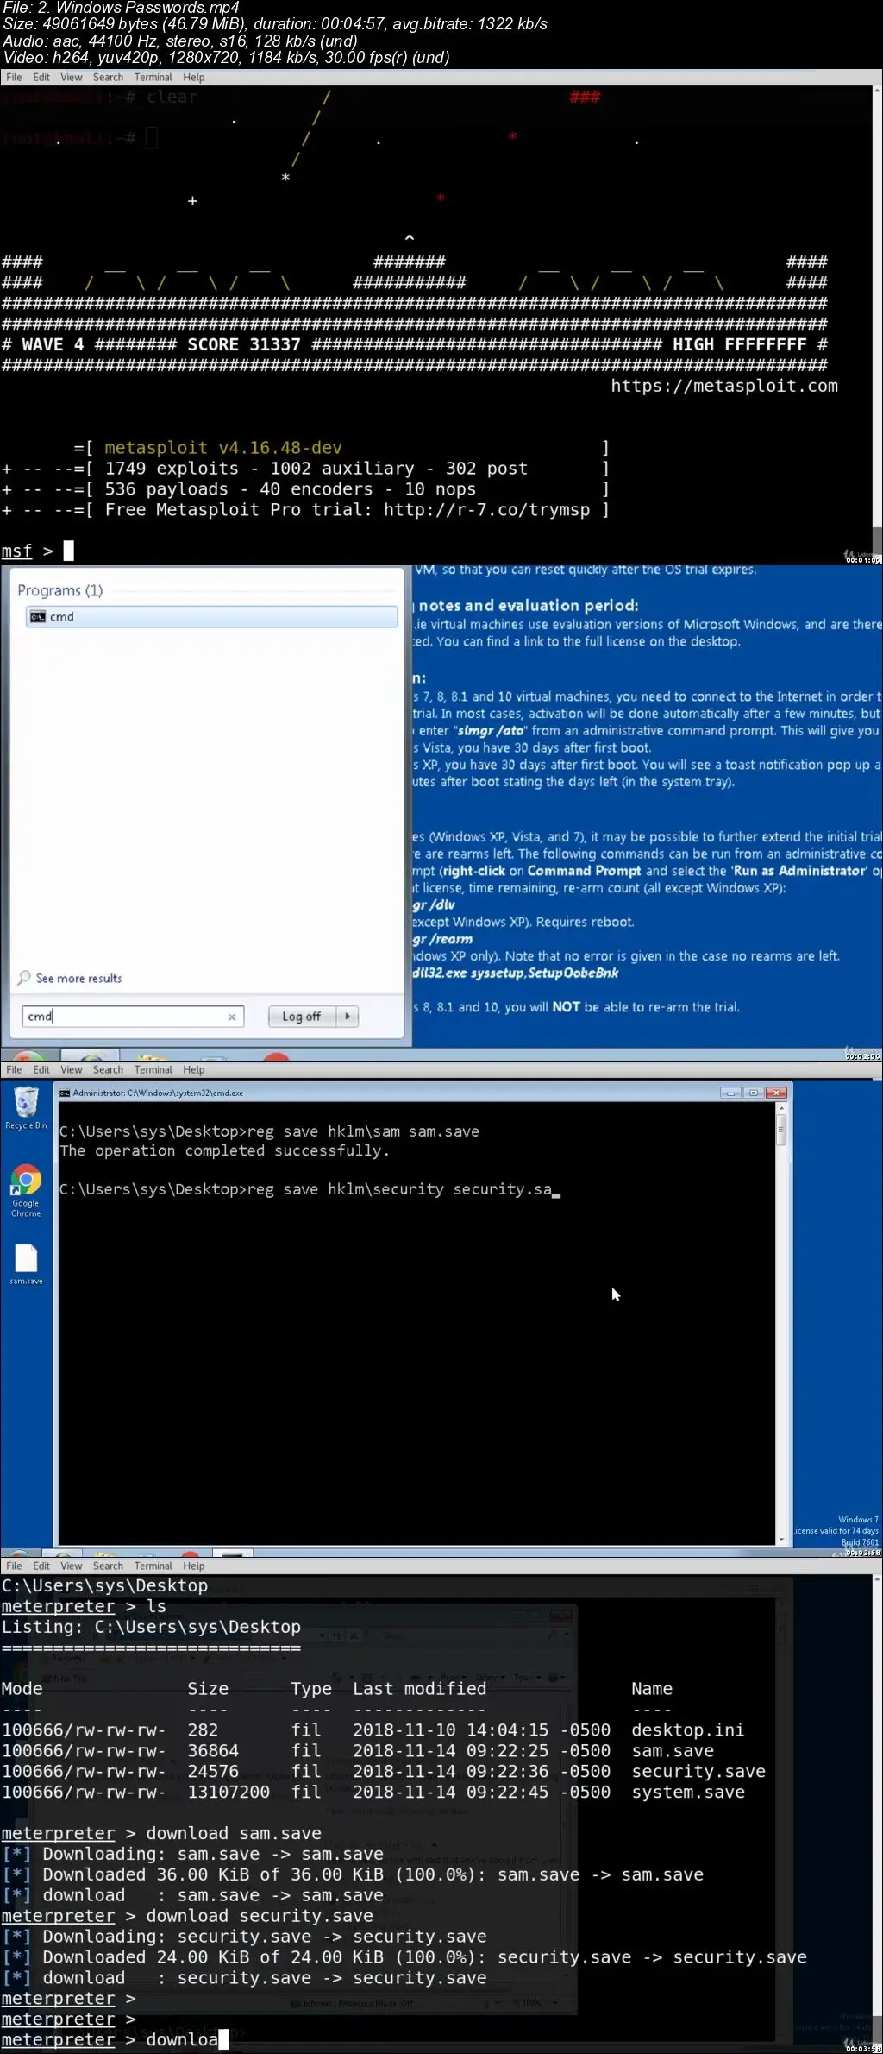This screenshot has width=883, height=2054.
Task: Open Terminal menu above the msf banner terminal
Action: pos(153,77)
